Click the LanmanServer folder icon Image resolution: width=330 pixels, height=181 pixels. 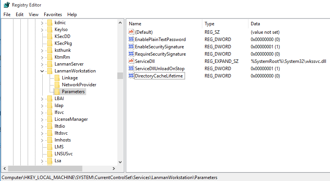[x=50, y=64]
